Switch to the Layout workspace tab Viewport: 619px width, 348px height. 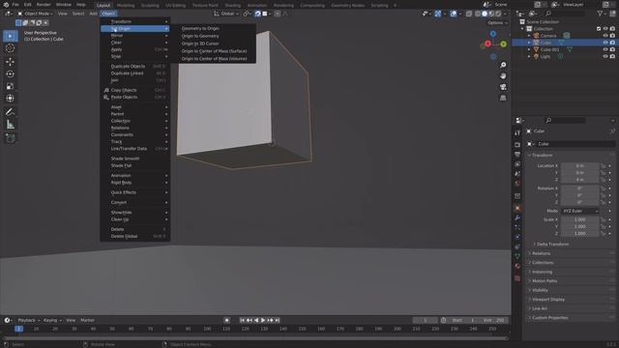(x=103, y=5)
